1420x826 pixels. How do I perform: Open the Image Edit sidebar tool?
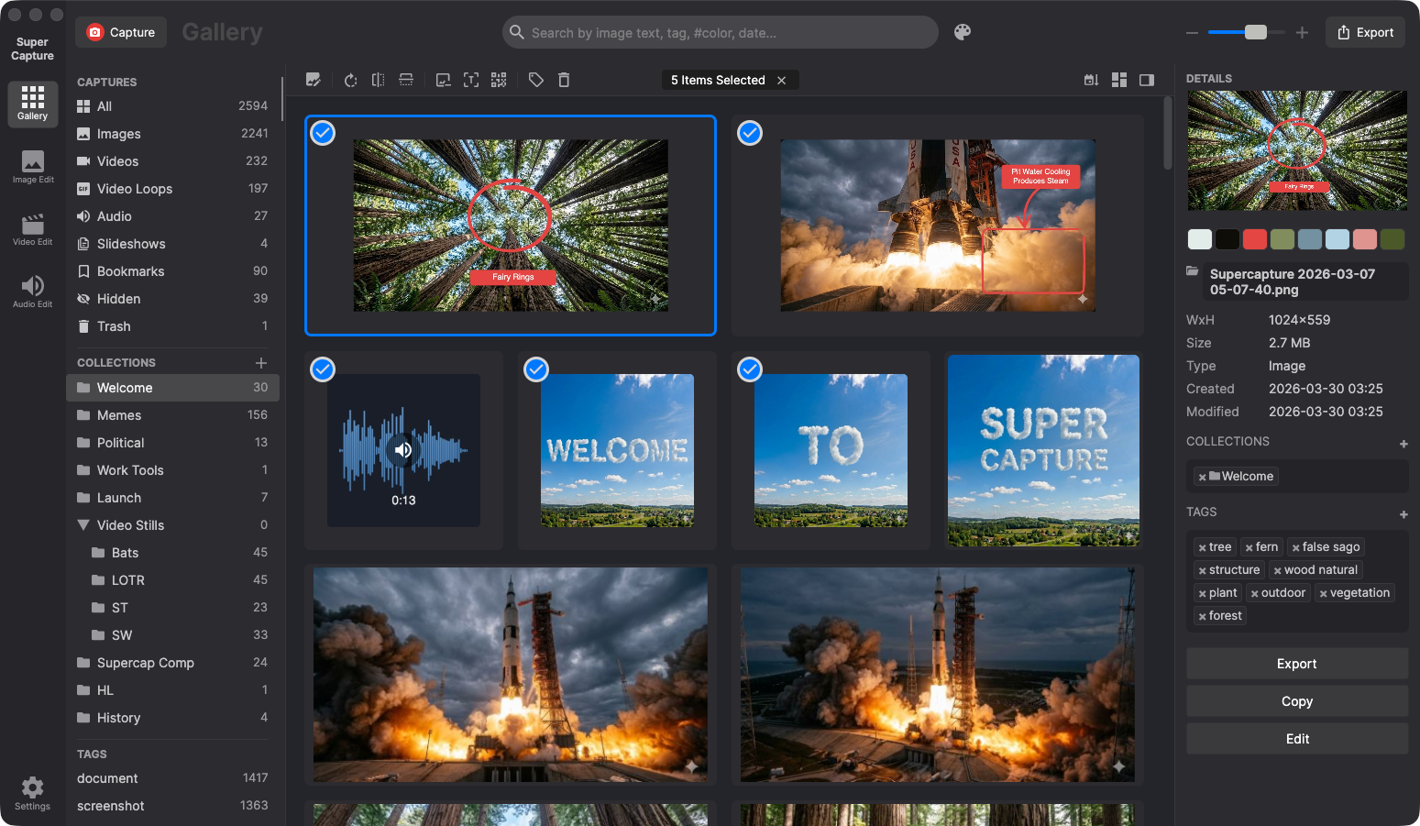[x=32, y=167]
